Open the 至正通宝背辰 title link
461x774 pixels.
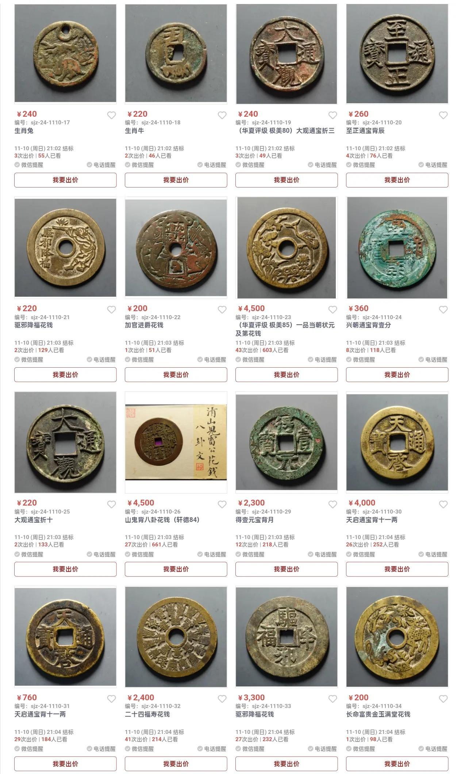pyautogui.click(x=365, y=131)
